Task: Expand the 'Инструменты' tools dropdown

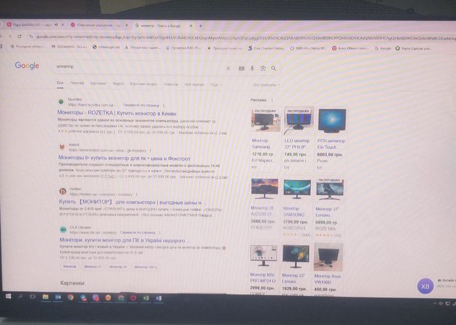Action: [265, 85]
